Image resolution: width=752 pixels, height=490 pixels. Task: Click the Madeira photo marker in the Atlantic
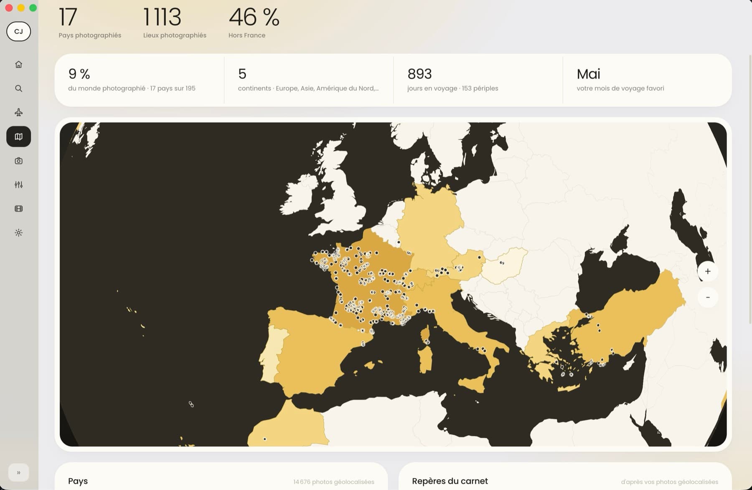click(191, 404)
